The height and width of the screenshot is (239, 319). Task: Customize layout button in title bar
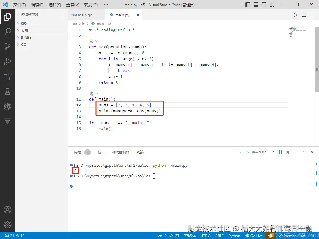[272, 5]
